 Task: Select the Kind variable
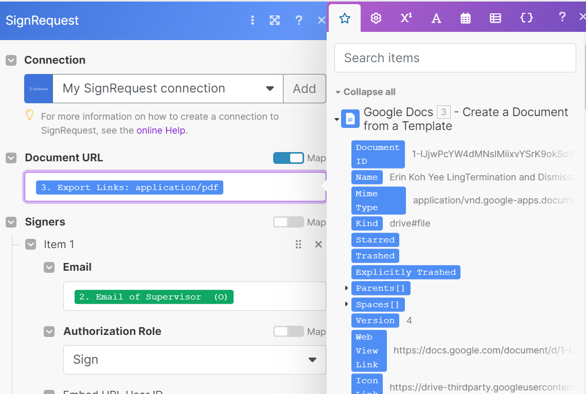click(x=367, y=223)
